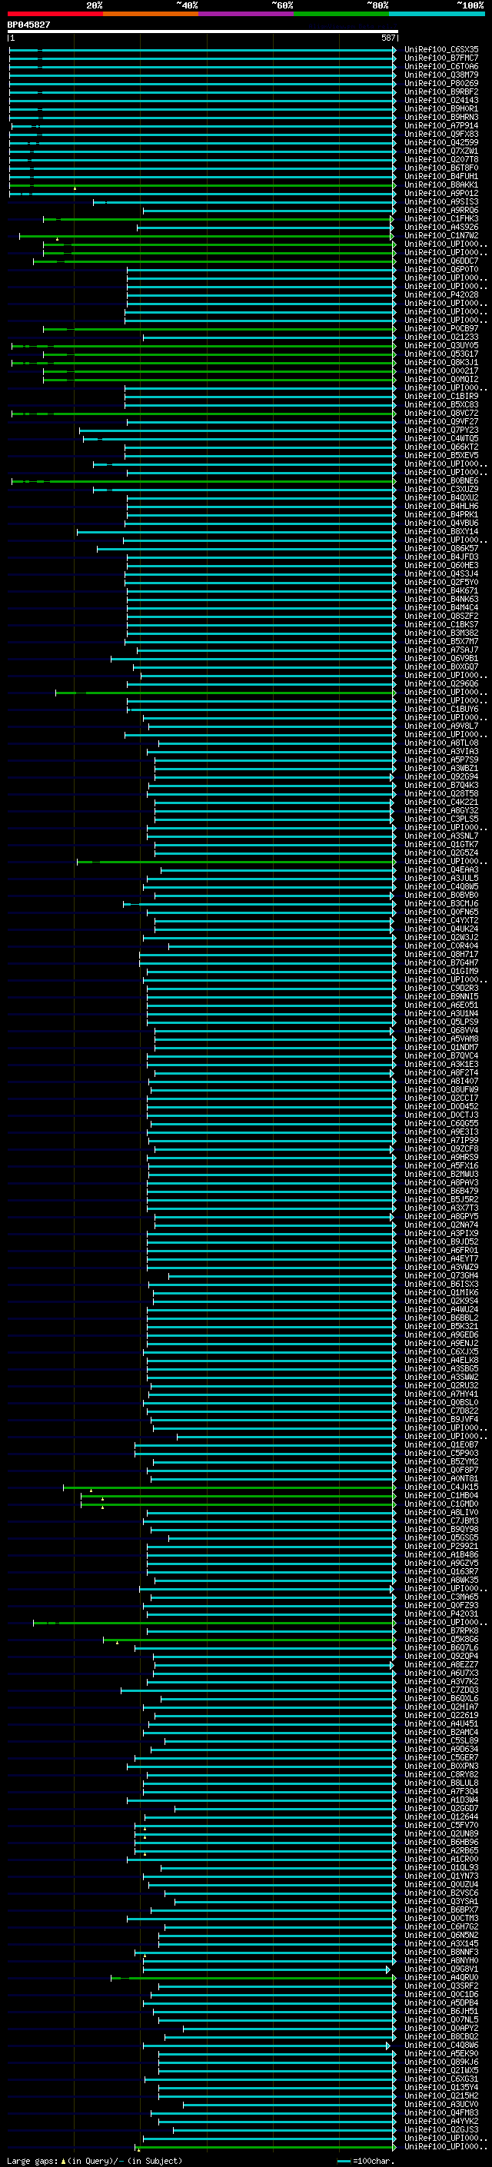Click the cyan alignment bar for UniRef100_C6SX35
Image resolution: width=492 pixels, height=2167 pixels.
202,50
